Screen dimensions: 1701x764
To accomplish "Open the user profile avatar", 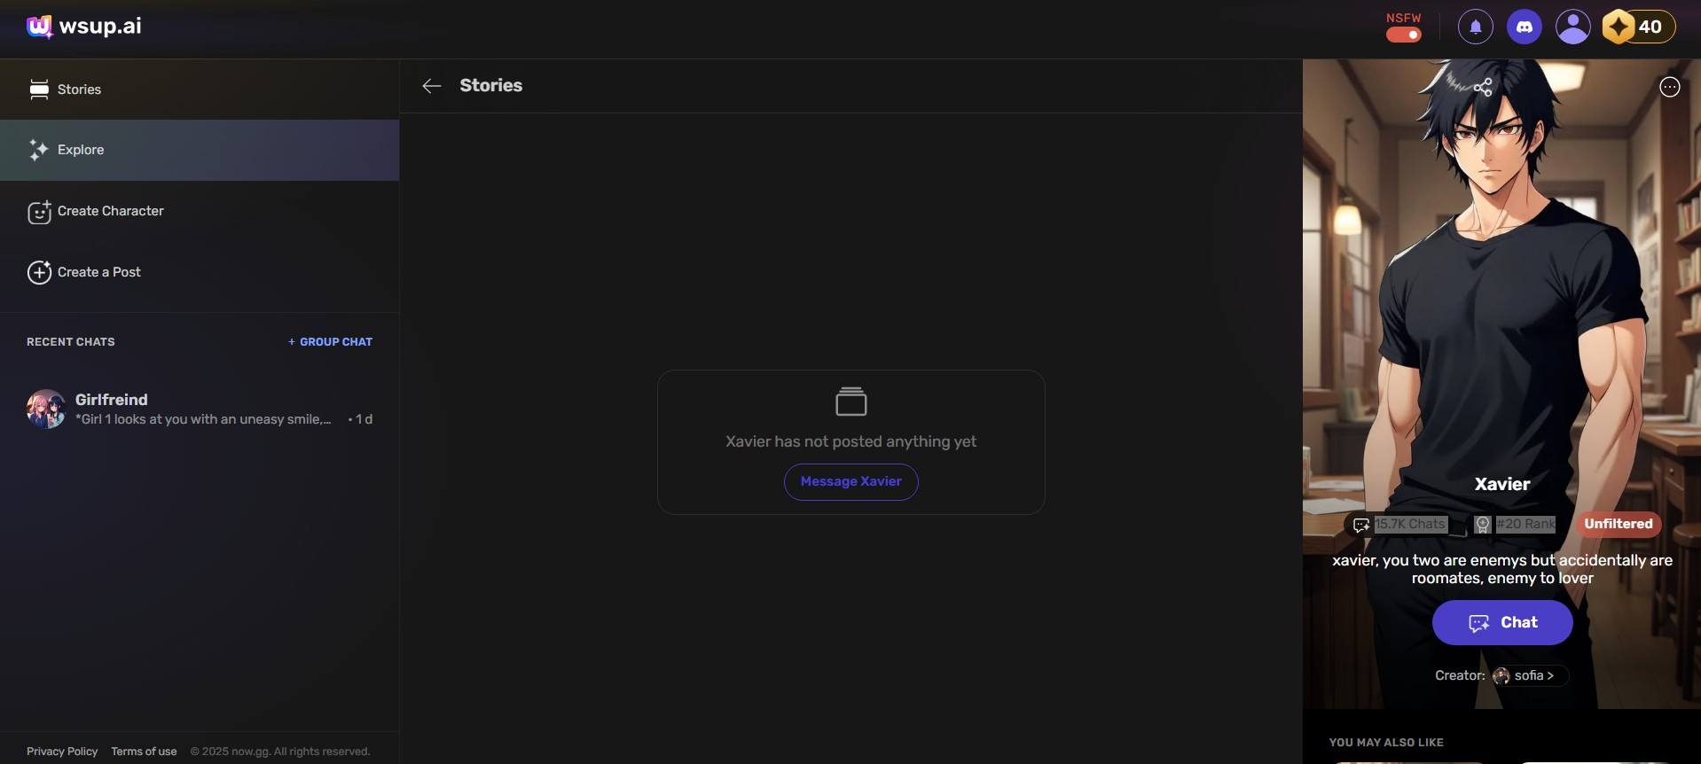I will click(x=1572, y=27).
